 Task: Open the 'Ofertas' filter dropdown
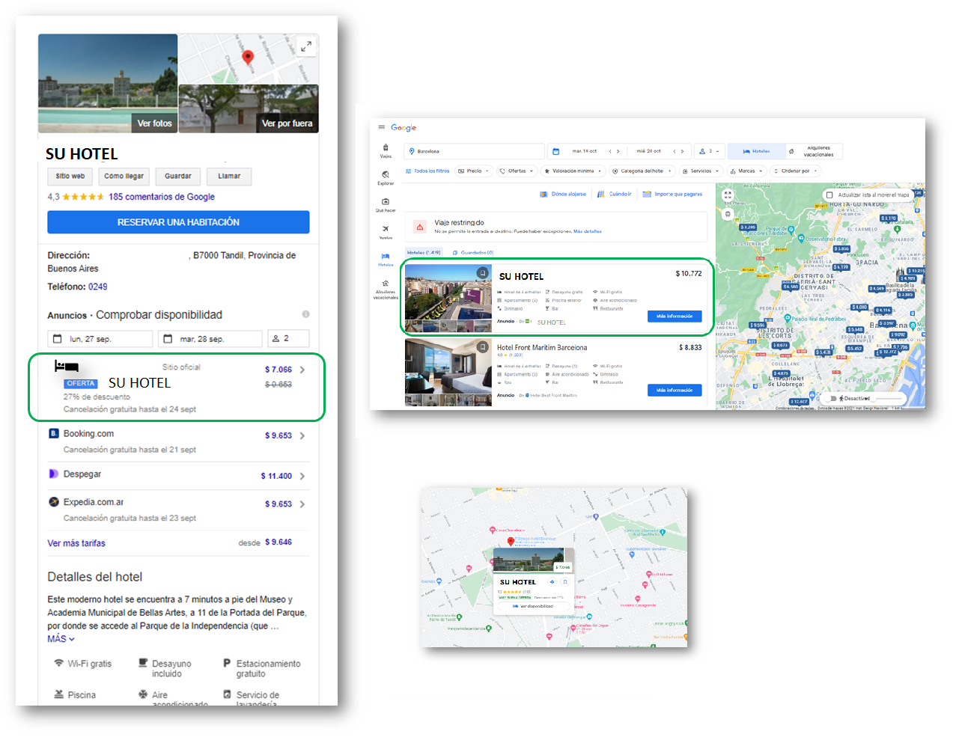point(517,171)
